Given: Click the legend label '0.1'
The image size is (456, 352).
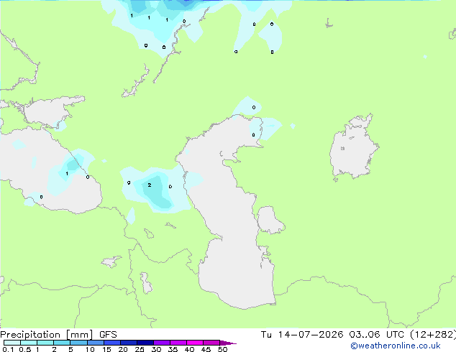Looking at the screenshot, I should click(x=8, y=349).
